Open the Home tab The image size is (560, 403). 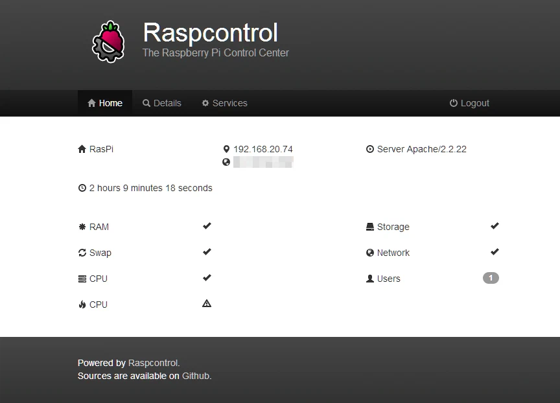coord(105,103)
